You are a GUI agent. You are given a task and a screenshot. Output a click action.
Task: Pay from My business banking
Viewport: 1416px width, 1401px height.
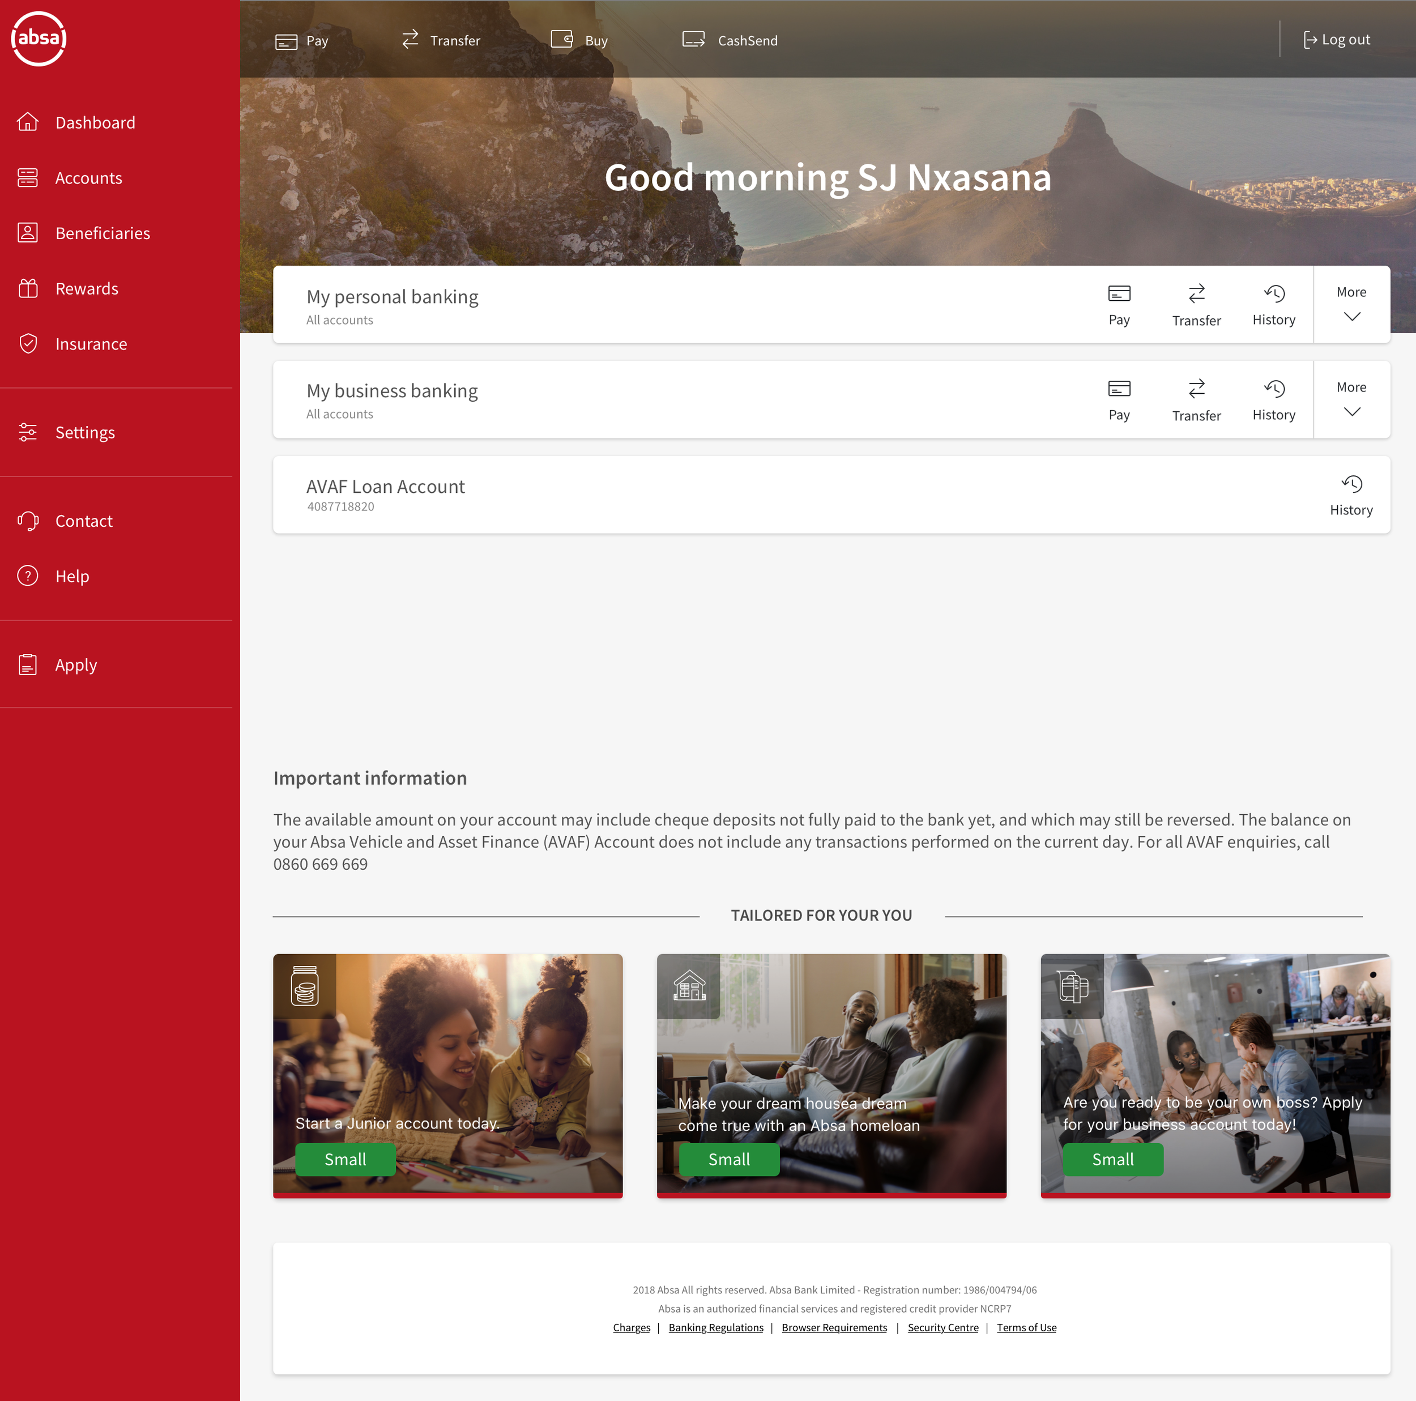[1119, 399]
